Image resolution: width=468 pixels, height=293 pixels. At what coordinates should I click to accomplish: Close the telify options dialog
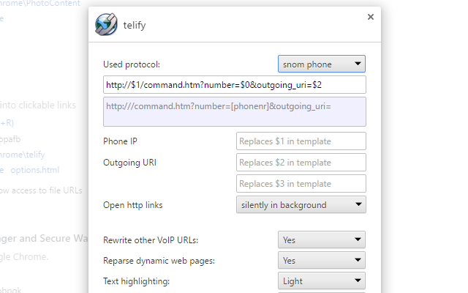point(371,17)
